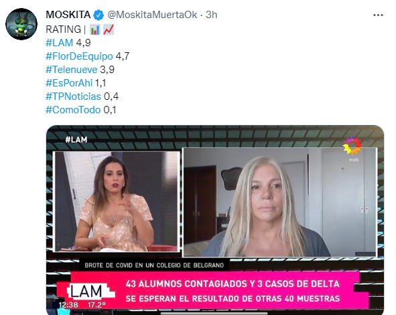Open the @MoskitaMuertaOk handle
396x315 pixels.
152,15
